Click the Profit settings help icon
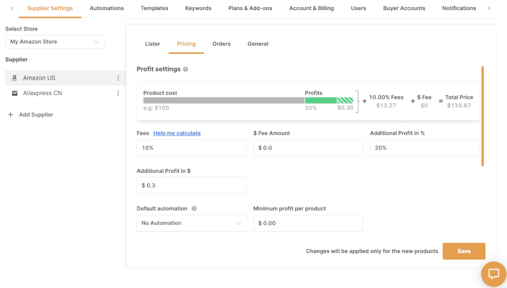This screenshot has width=507, height=288. (x=185, y=69)
